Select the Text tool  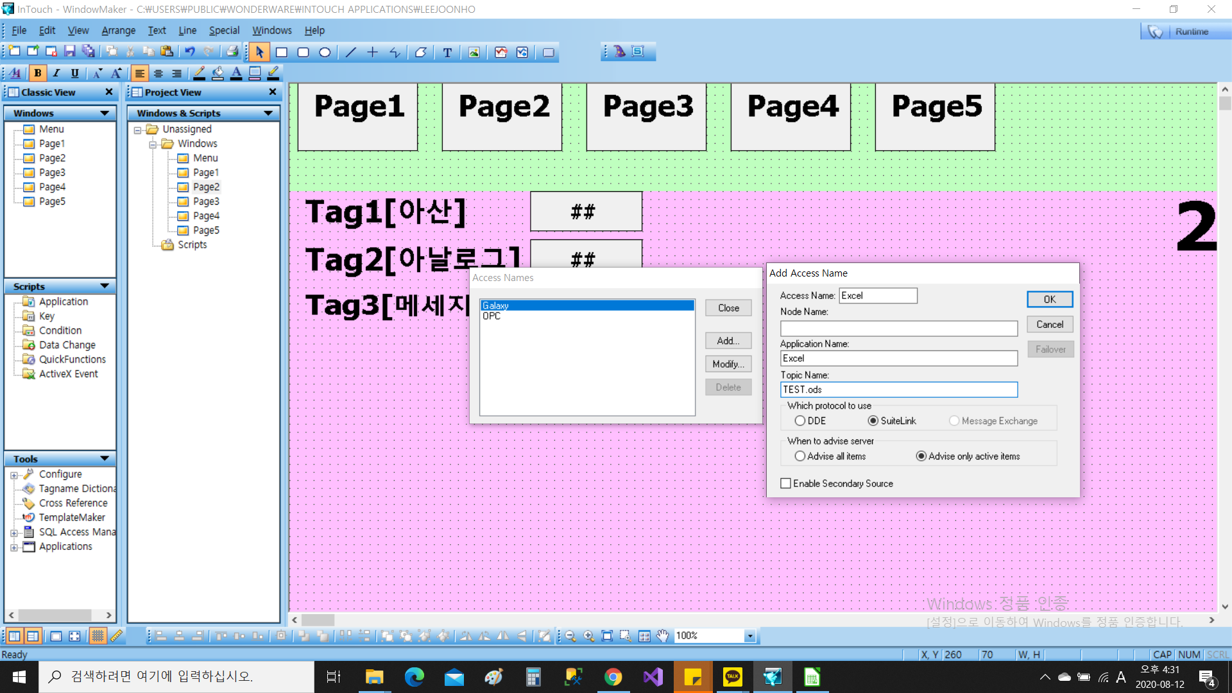coord(447,53)
